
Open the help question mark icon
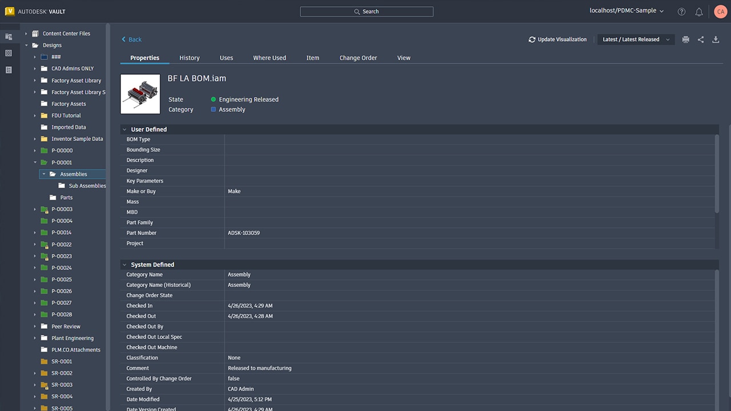click(681, 11)
